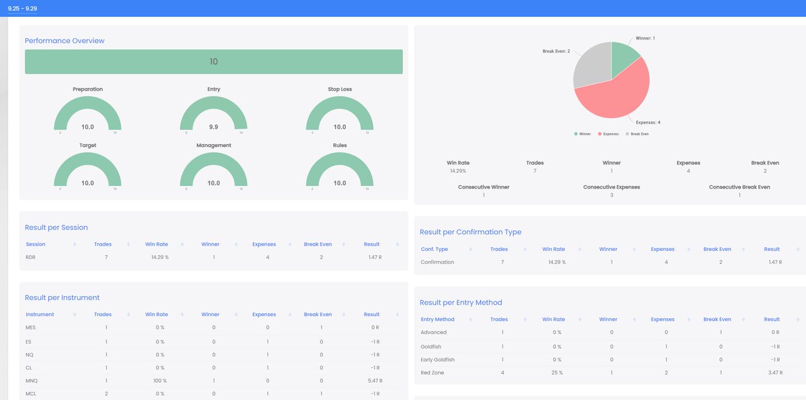
Task: Click Break Even sort arrows in Confirmation Type table
Action: 742,249
